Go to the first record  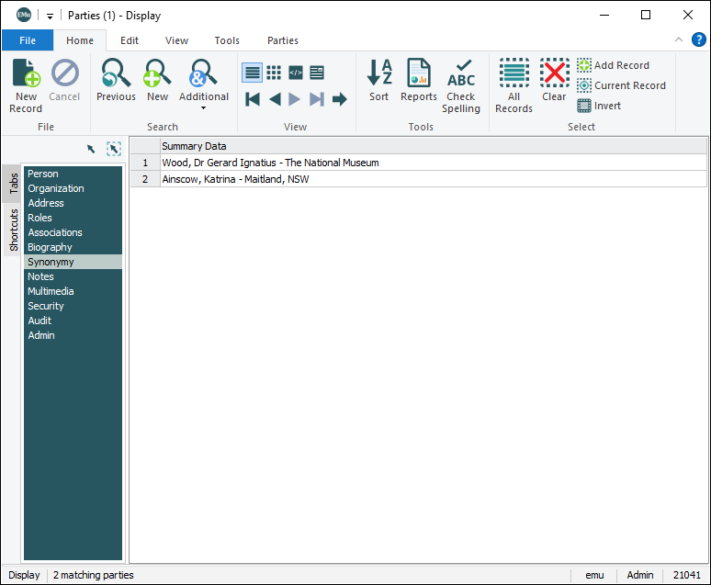253,99
